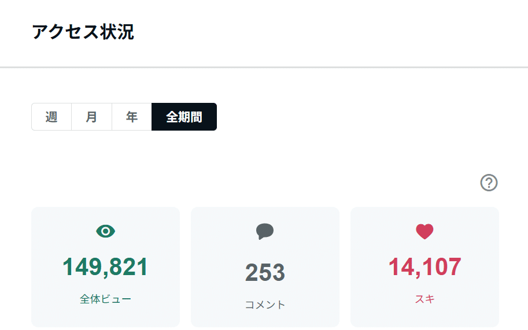Select the 月 (month) period tab
This screenshot has height=330, width=528.
(x=91, y=117)
